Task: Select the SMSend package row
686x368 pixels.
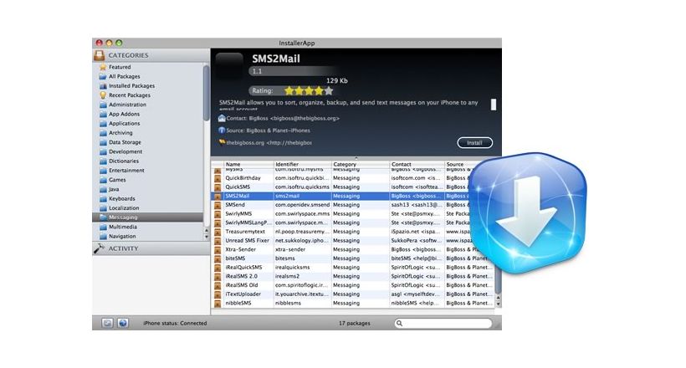Action: 353,205
